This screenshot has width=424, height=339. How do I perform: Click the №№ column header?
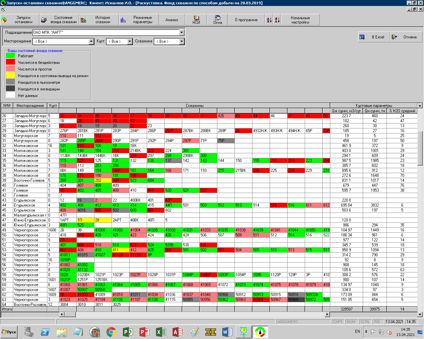pyautogui.click(x=7, y=106)
